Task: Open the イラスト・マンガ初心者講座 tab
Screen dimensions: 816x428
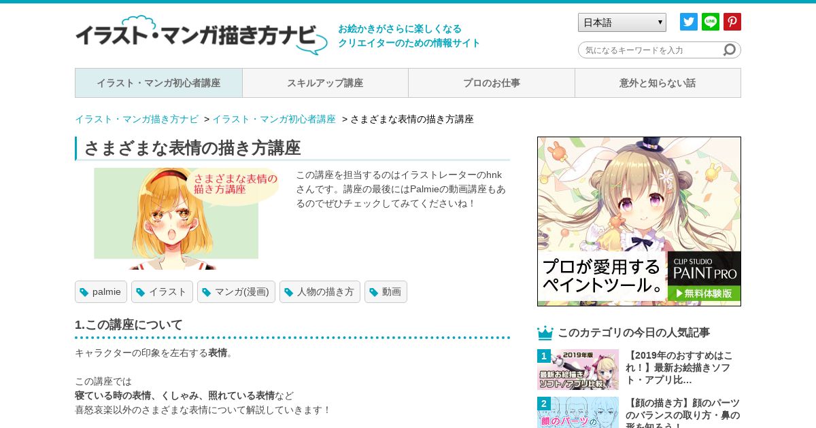Action: pos(158,83)
